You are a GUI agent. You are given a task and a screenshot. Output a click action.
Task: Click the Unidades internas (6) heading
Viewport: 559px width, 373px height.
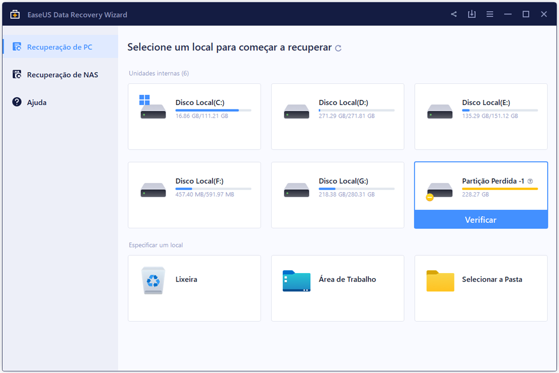(x=159, y=73)
